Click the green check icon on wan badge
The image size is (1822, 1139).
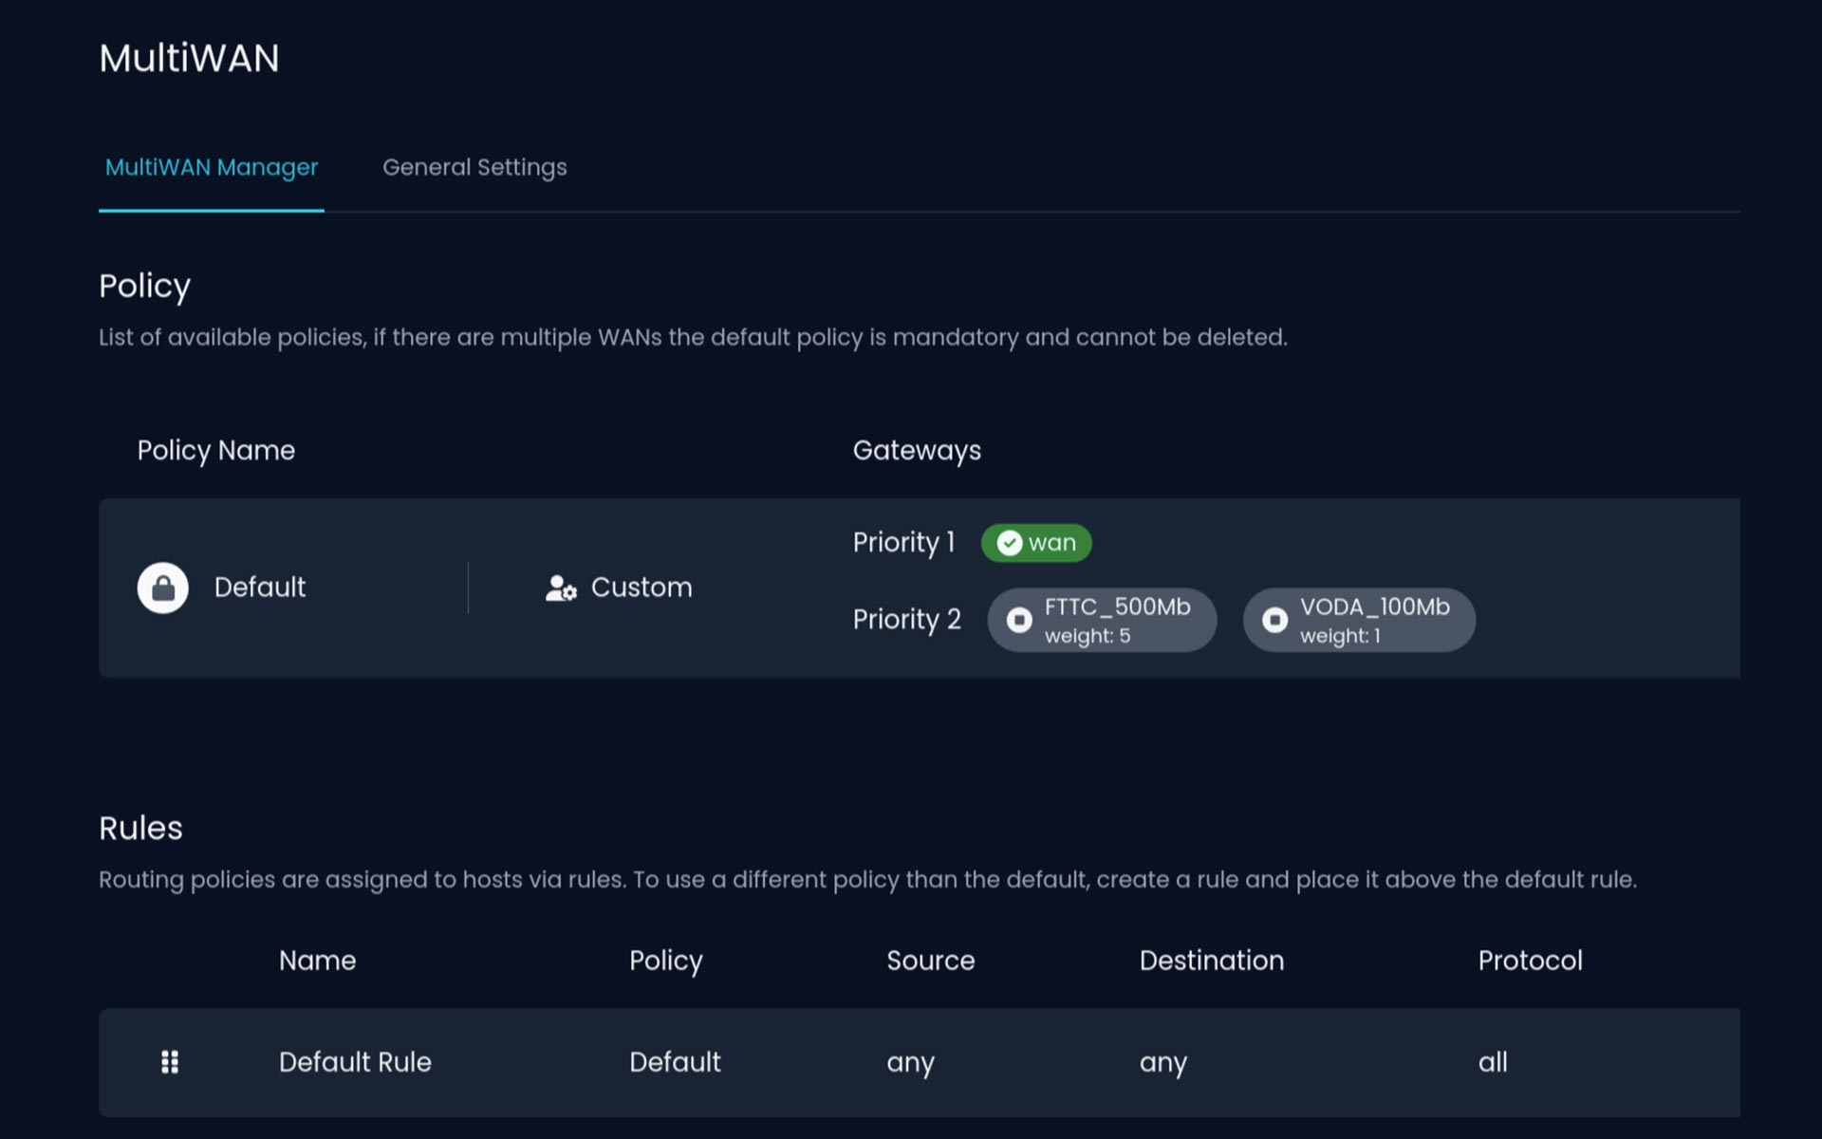point(1010,543)
